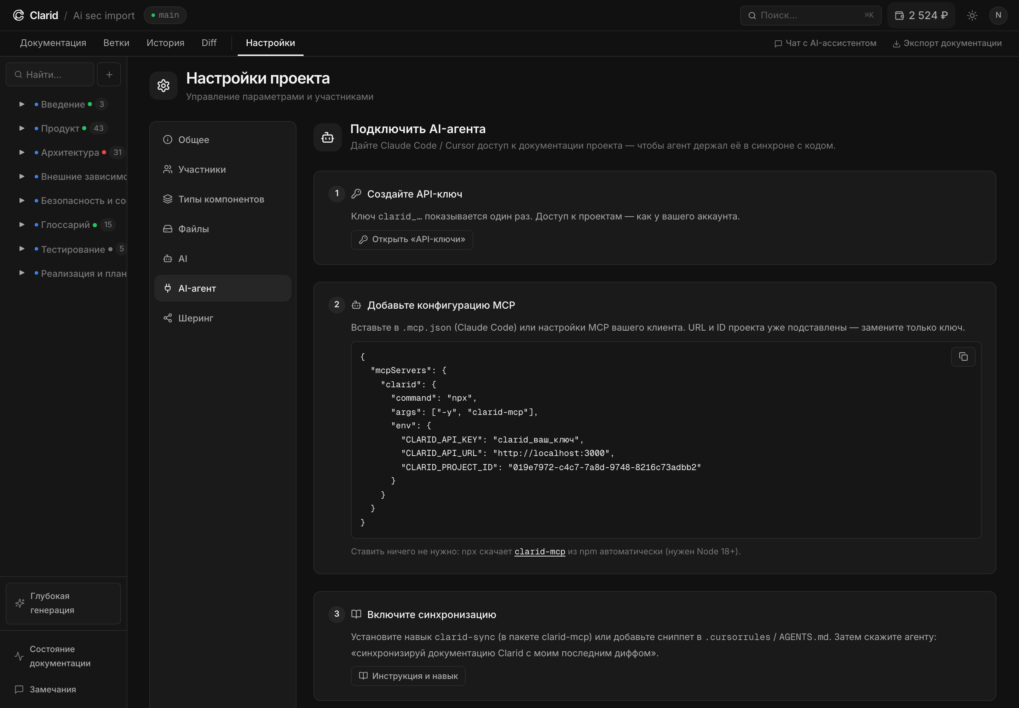Click the CLARID_PROJECT_ID value in the code

point(604,467)
